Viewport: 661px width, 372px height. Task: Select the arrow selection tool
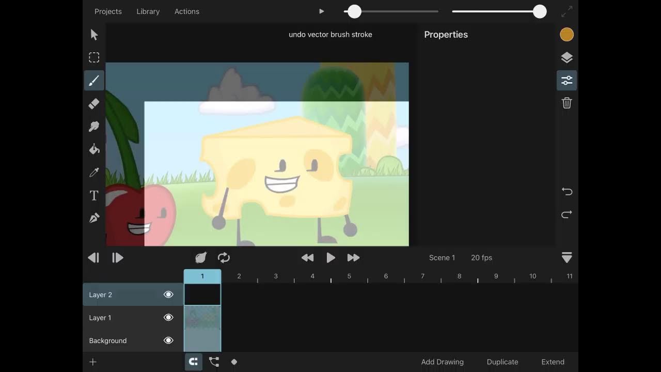click(x=94, y=35)
